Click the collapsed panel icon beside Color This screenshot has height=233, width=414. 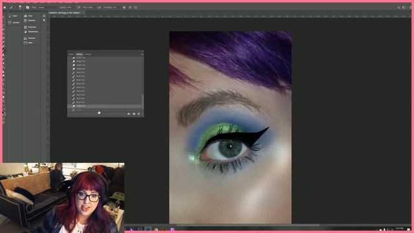44,16
